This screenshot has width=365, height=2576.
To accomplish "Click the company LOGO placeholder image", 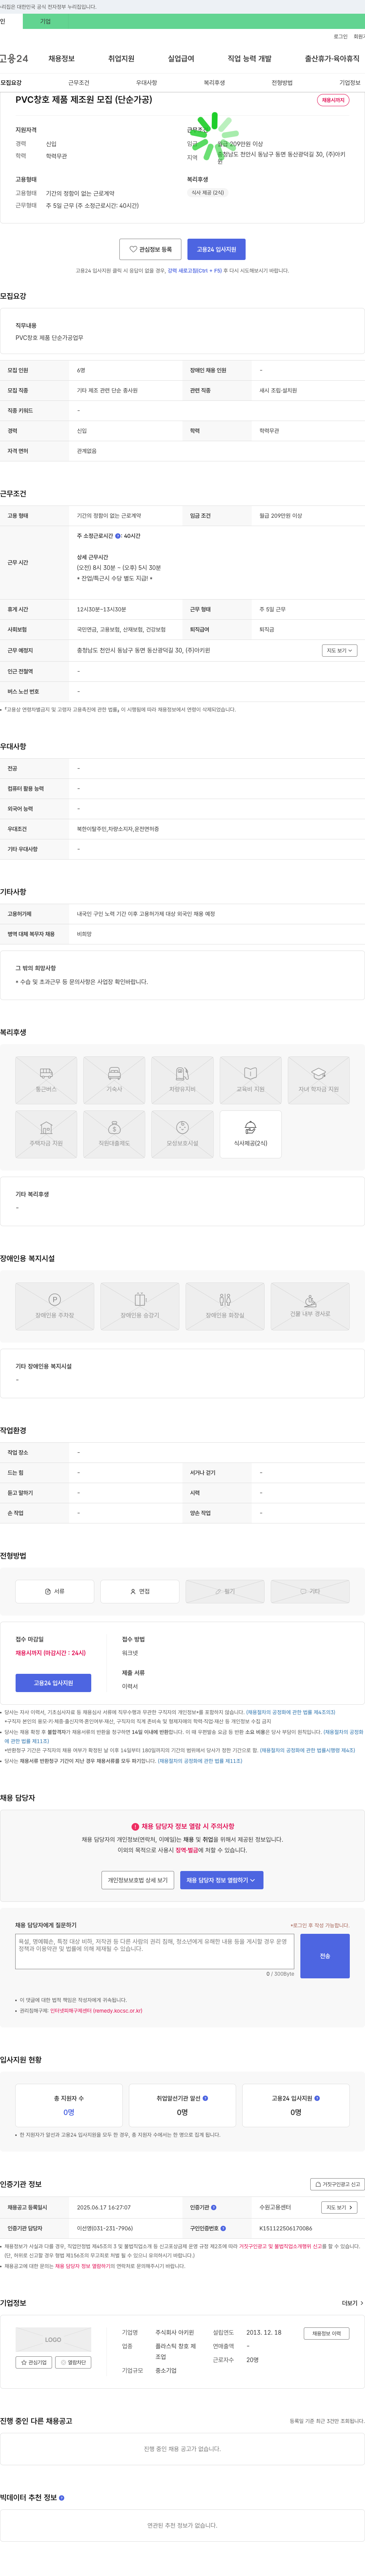I will (53, 2339).
